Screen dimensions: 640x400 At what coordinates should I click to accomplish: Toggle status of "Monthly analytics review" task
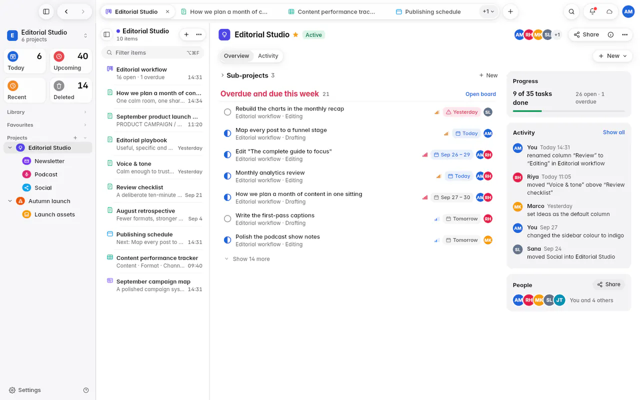pos(227,176)
